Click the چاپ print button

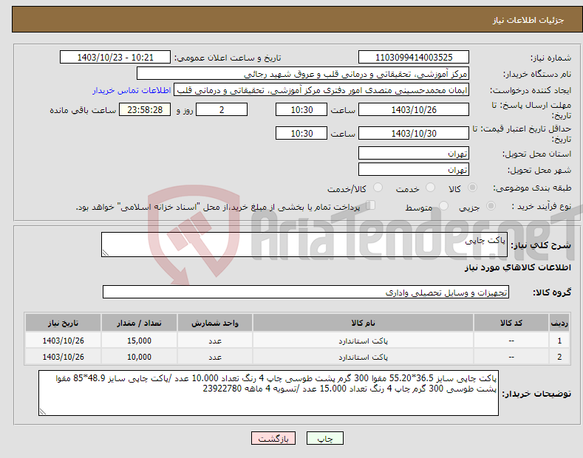tap(324, 438)
